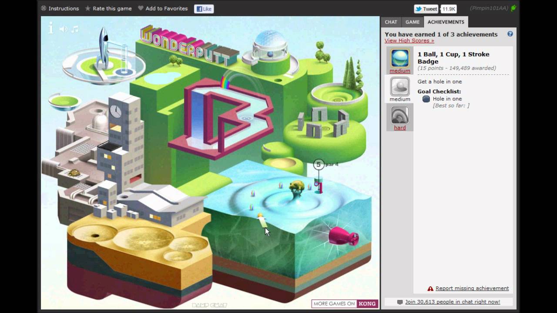Click "You have earned 1 of 3 achievements"
This screenshot has width=557, height=313.
(441, 34)
